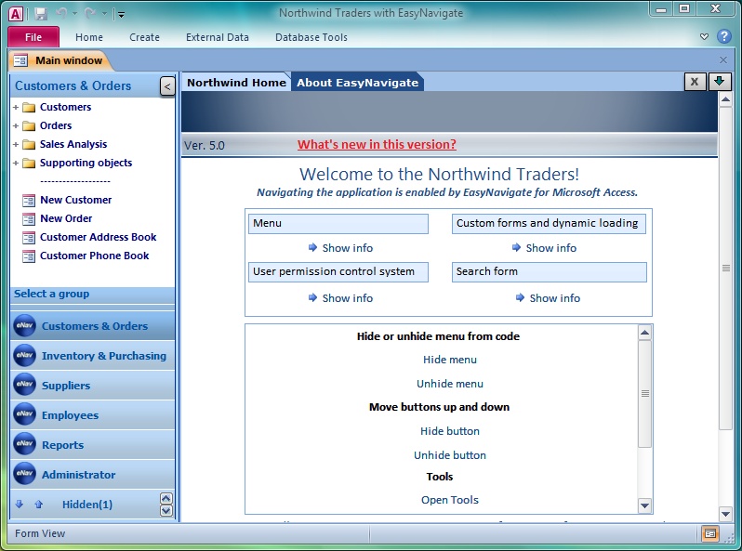This screenshot has width=742, height=551.
Task: Select the Inventory & Purchasing group button
Action: coord(93,356)
